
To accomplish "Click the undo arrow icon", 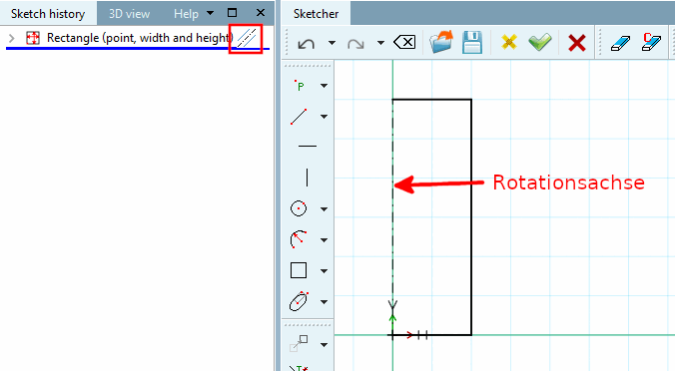I will [x=307, y=44].
